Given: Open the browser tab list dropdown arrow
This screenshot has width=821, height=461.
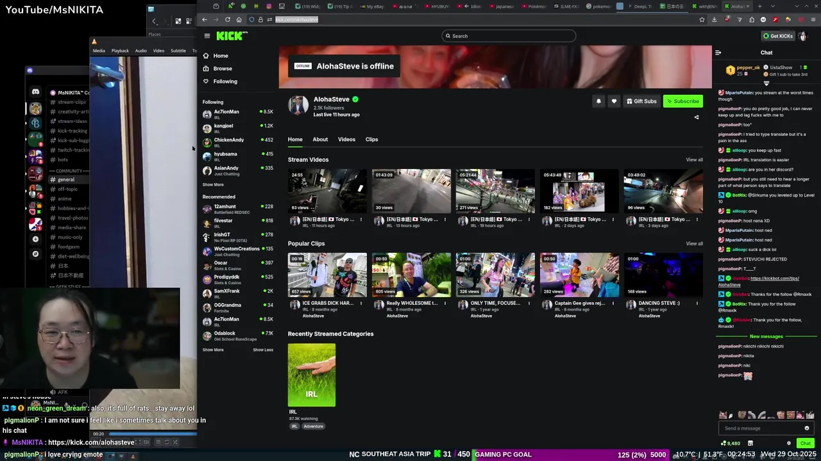Looking at the screenshot, I should 772,6.
